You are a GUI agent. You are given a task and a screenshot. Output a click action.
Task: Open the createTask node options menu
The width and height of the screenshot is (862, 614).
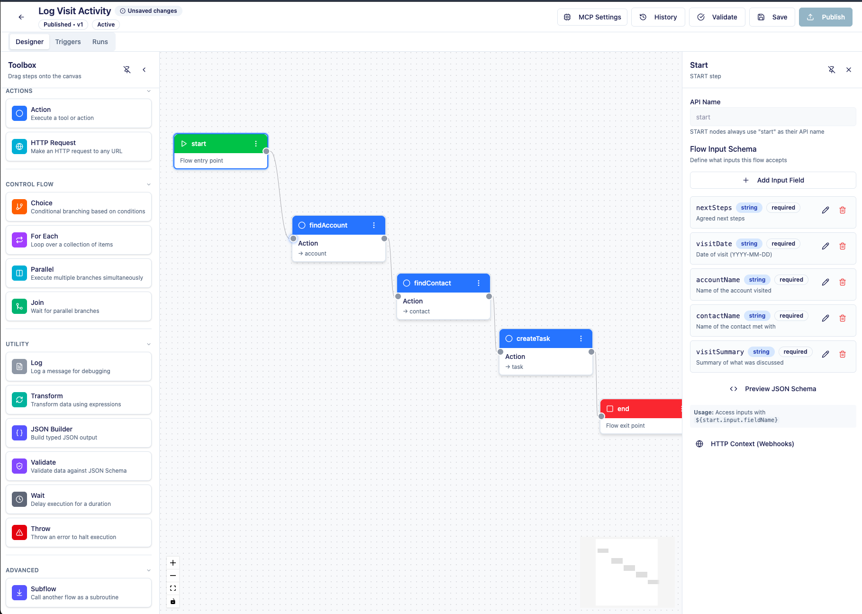tap(581, 339)
